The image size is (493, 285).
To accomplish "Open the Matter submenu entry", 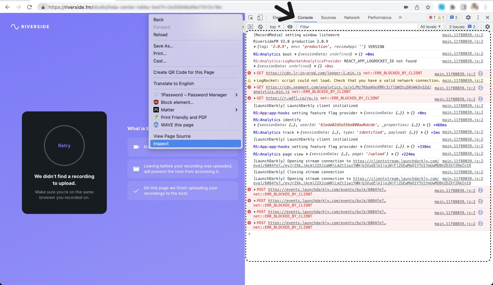I will [195, 110].
